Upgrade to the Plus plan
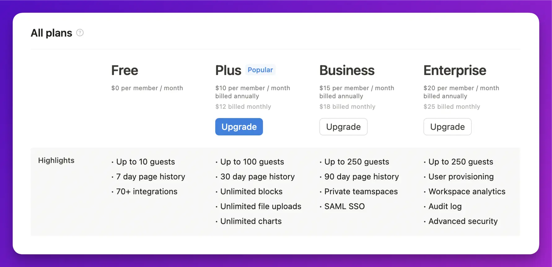Image resolution: width=552 pixels, height=267 pixels. tap(239, 127)
